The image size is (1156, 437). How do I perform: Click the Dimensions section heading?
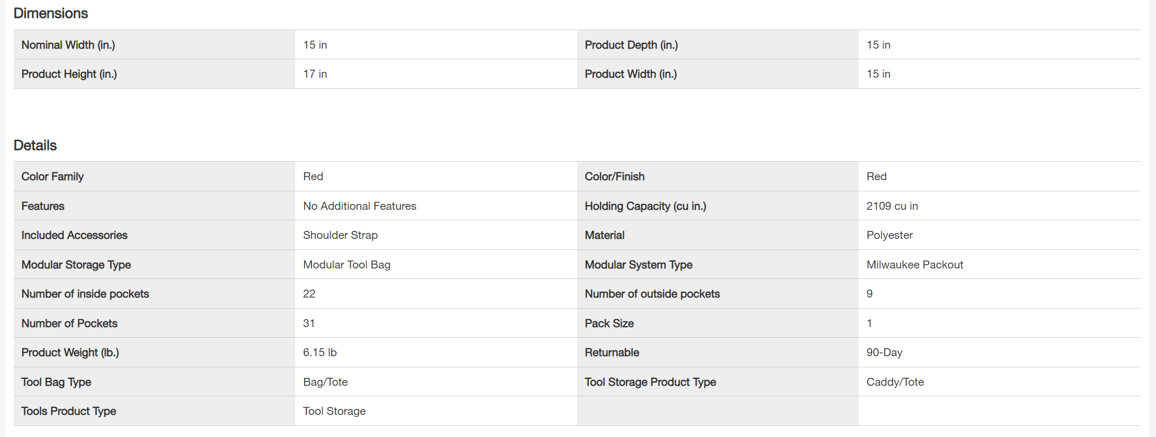coord(51,13)
